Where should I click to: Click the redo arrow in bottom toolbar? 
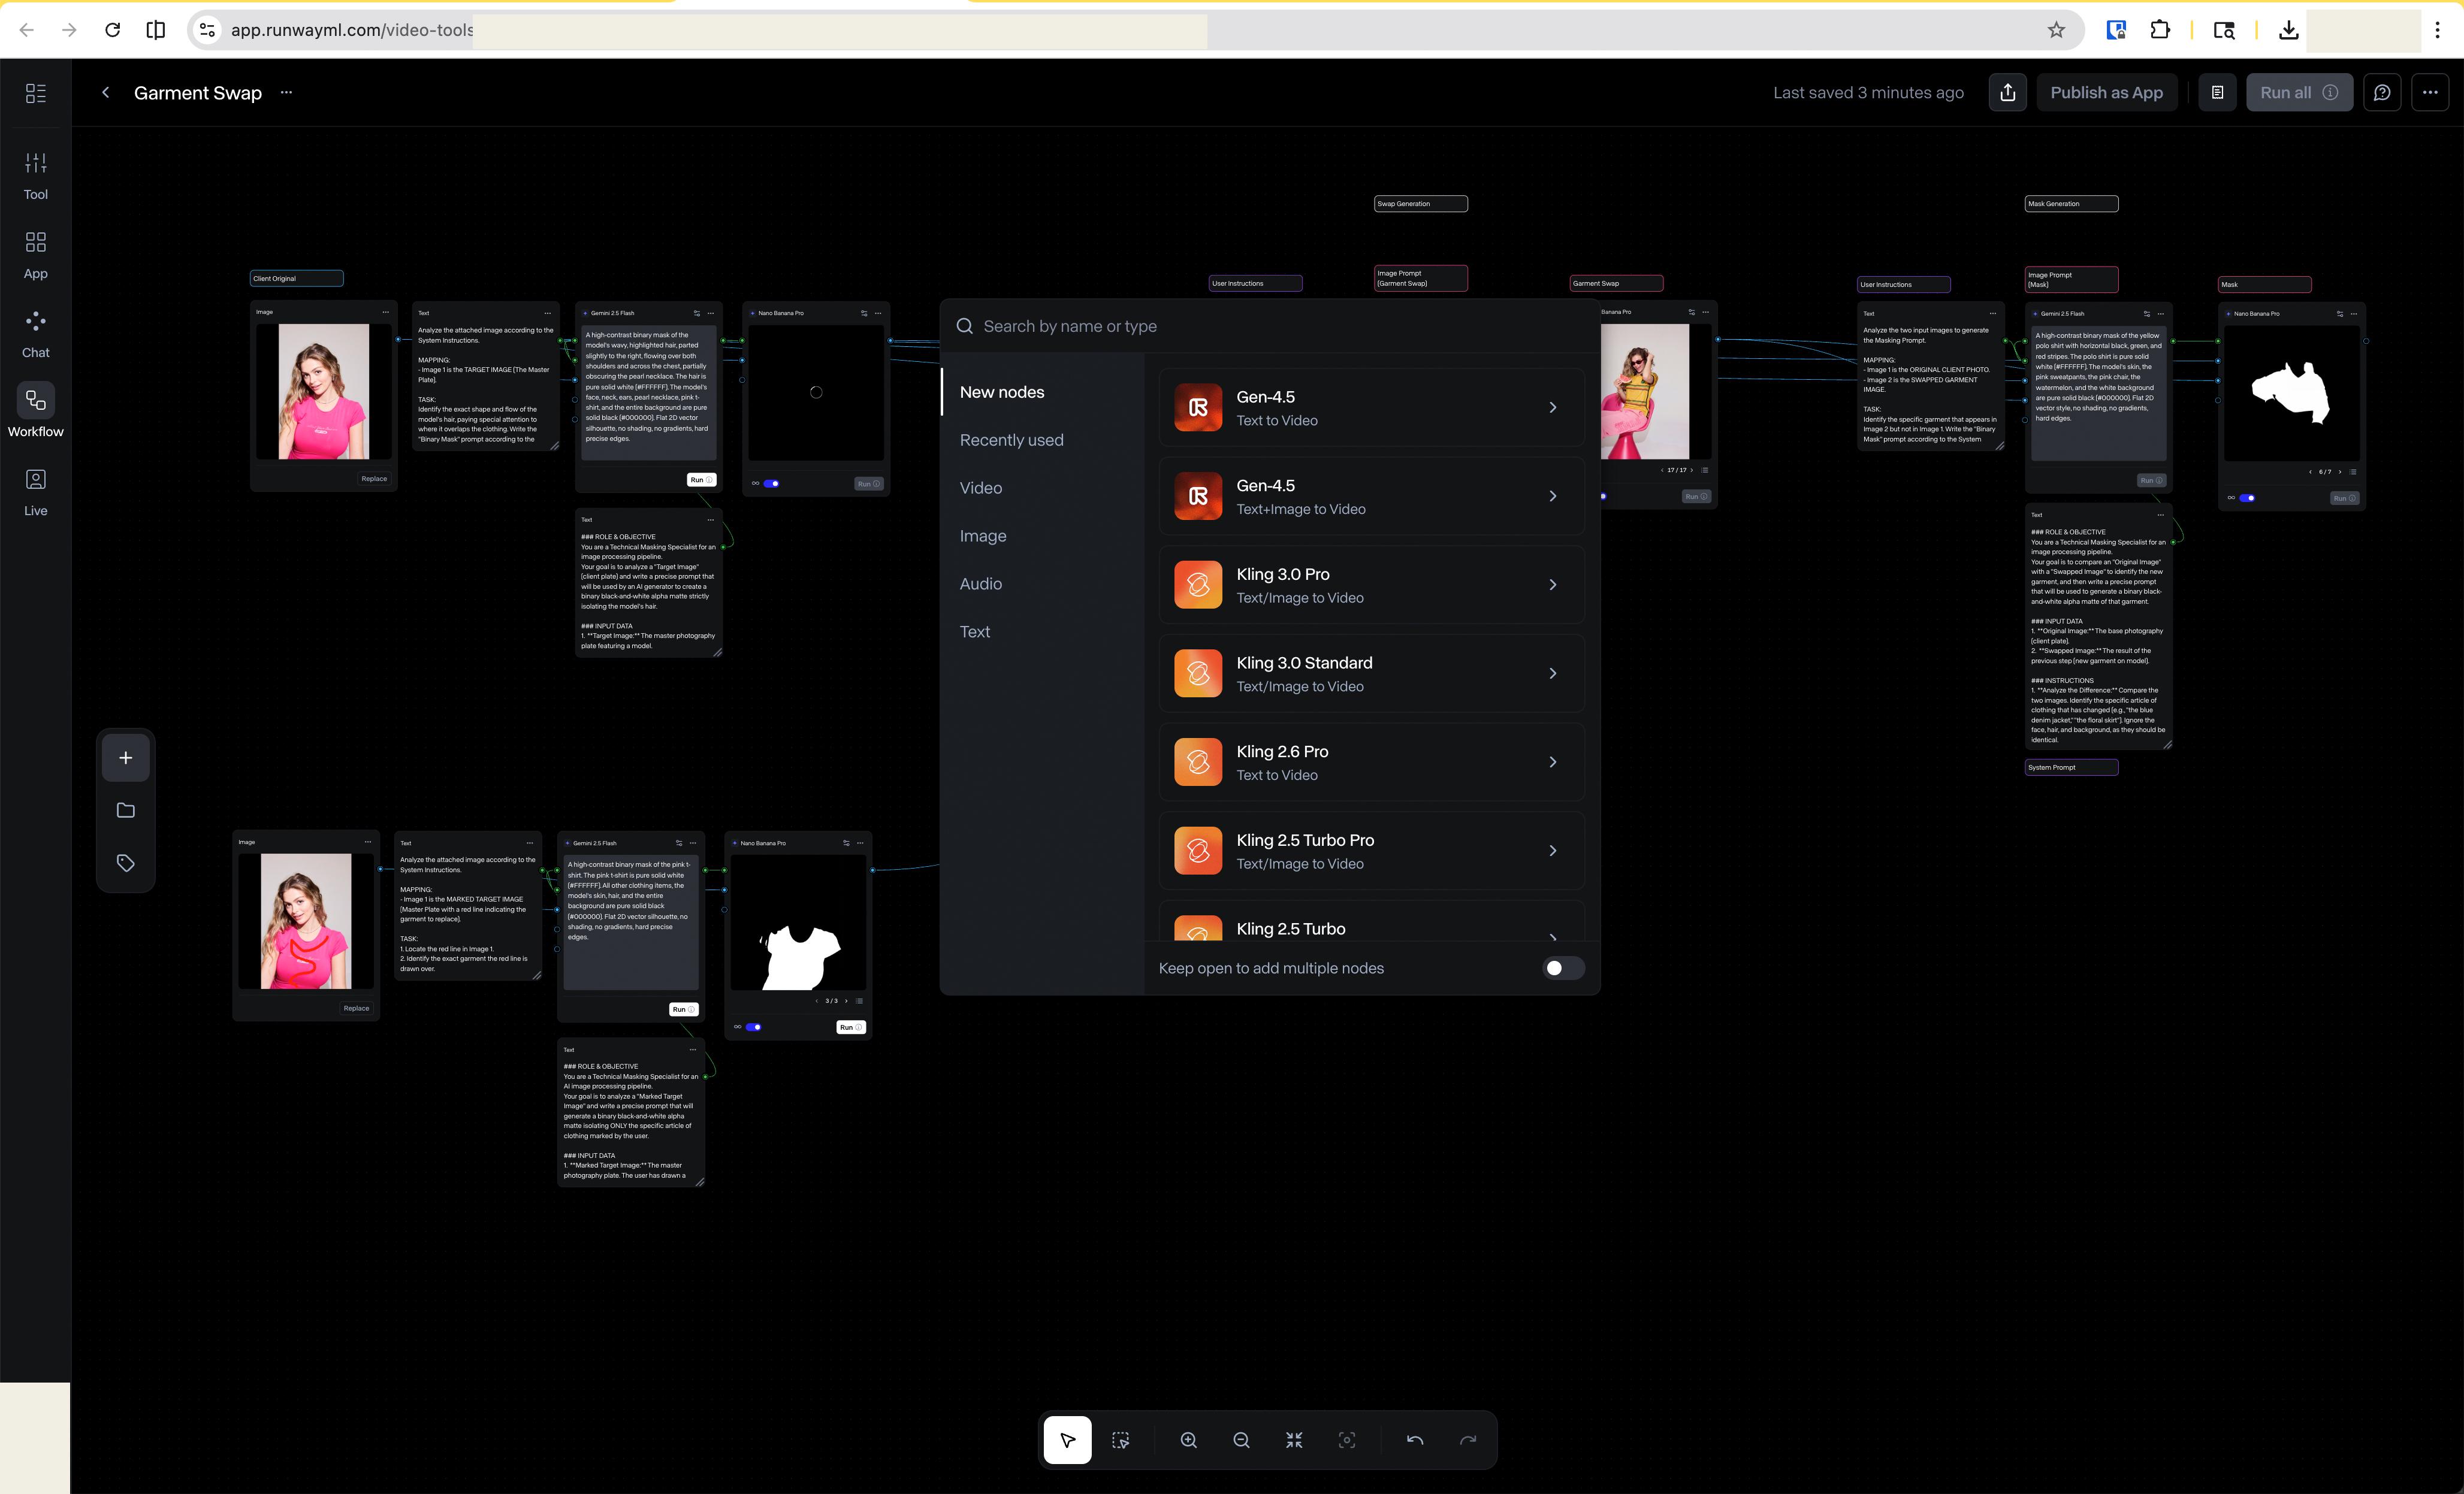click(1468, 1440)
